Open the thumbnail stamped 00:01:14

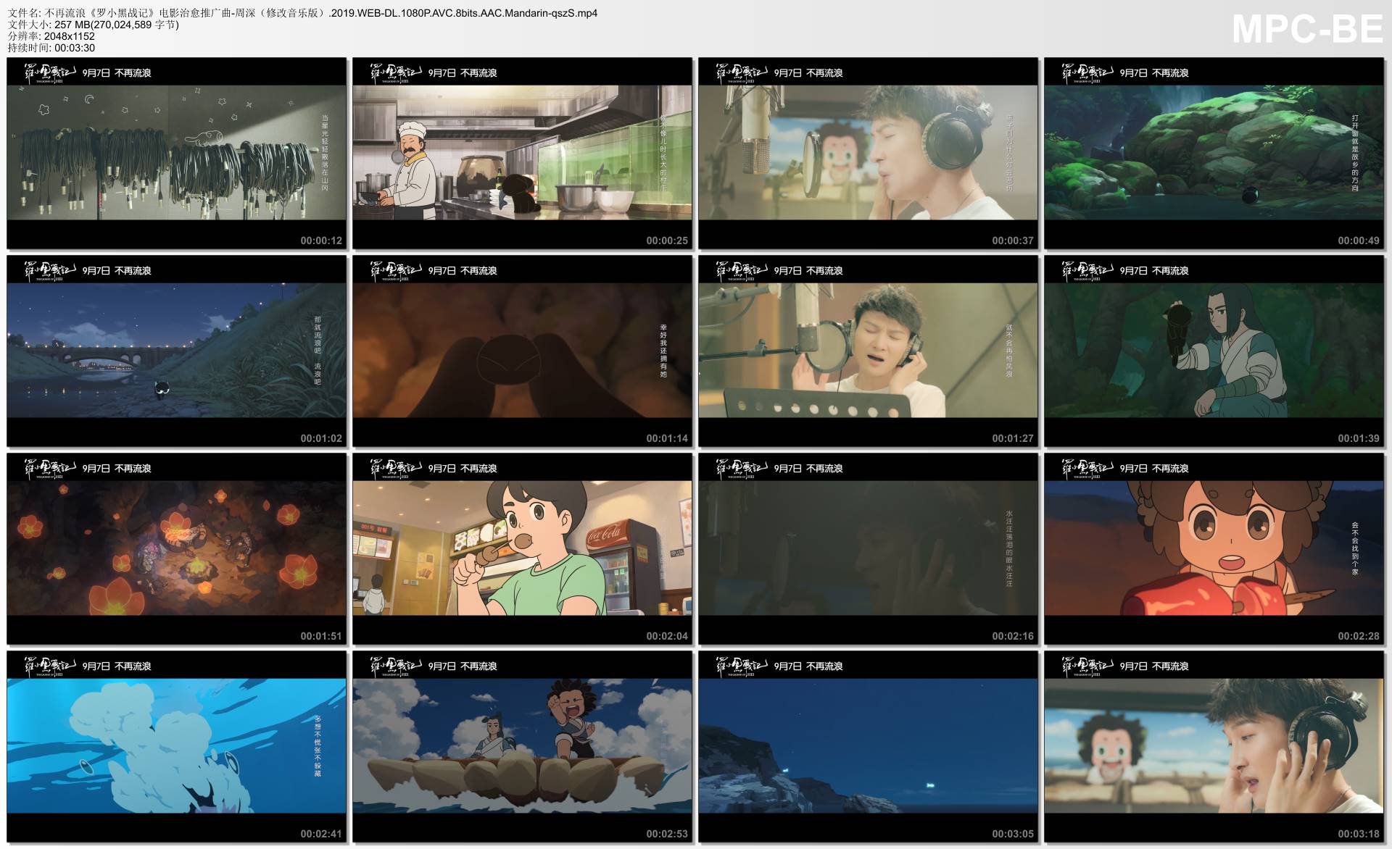(523, 351)
